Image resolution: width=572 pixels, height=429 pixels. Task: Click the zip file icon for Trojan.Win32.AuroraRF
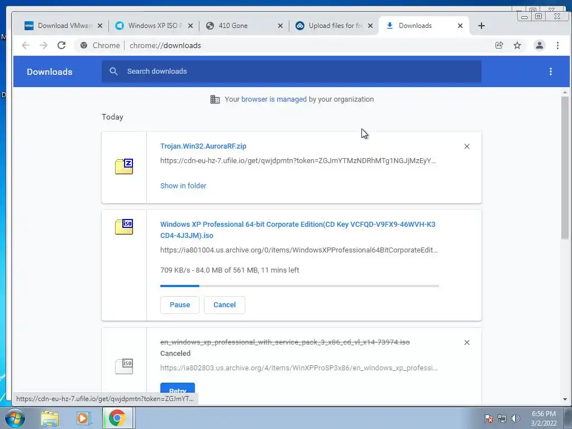click(124, 166)
